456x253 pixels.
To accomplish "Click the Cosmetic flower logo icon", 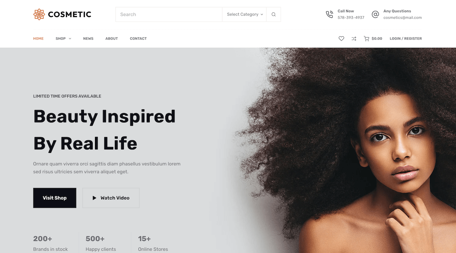I will pos(39,14).
